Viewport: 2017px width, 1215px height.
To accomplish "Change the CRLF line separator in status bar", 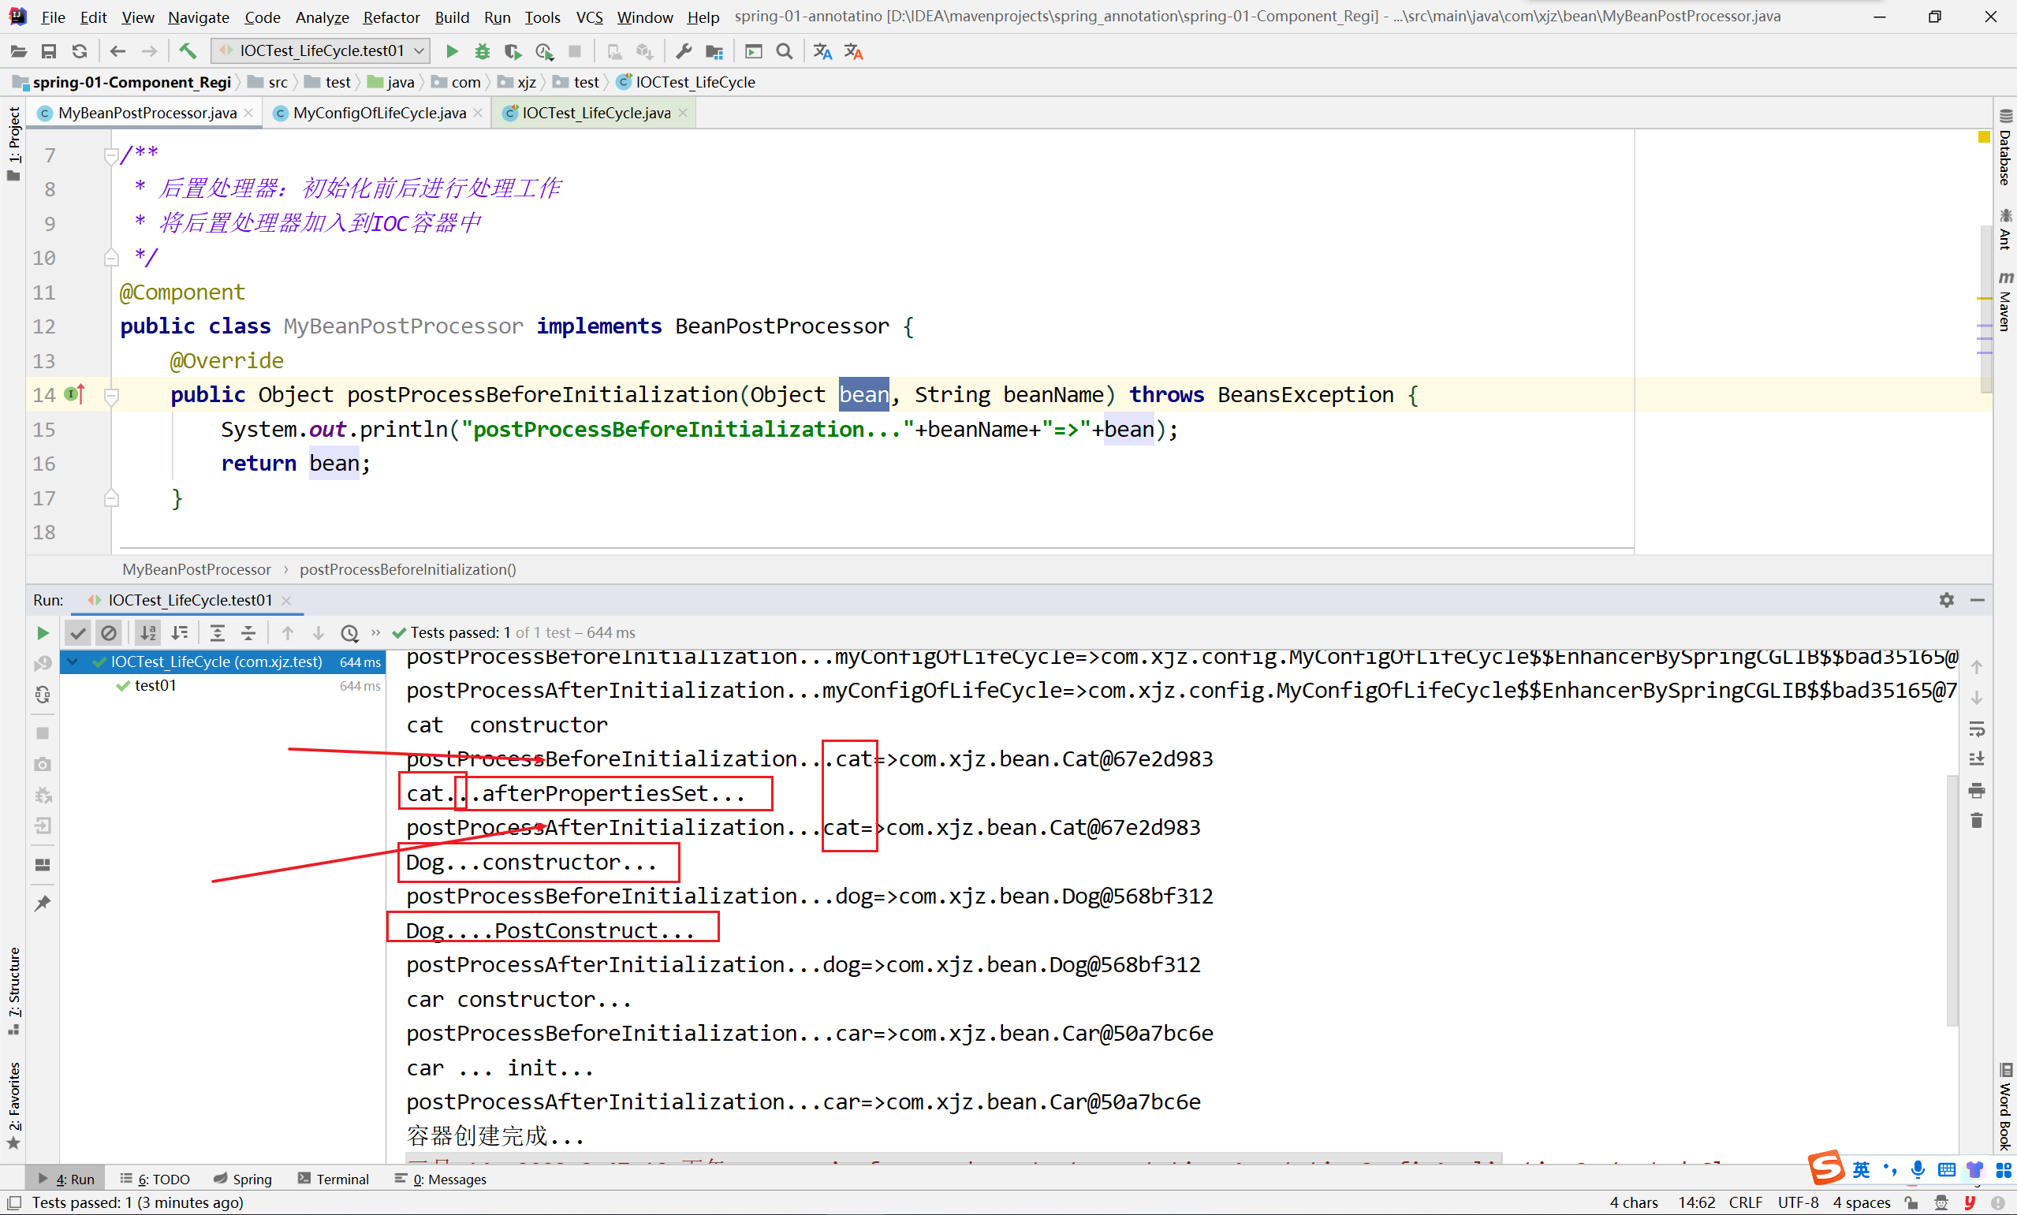I will (1745, 1202).
